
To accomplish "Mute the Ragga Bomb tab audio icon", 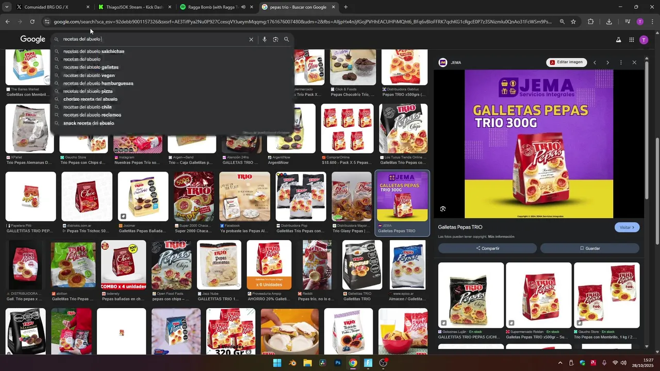I will click(x=243, y=7).
